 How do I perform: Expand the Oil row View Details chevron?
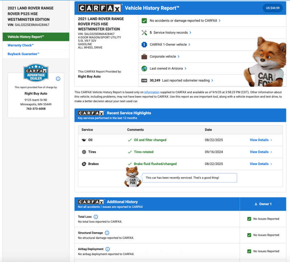coord(271,140)
